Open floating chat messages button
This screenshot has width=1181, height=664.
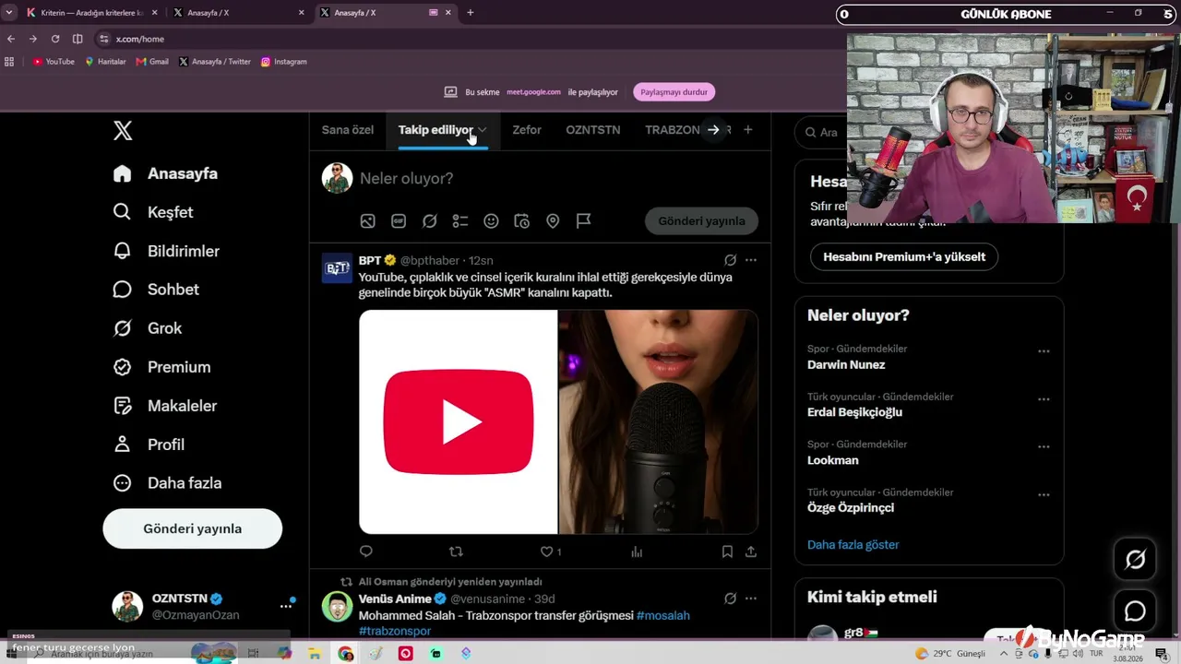[x=1135, y=611]
